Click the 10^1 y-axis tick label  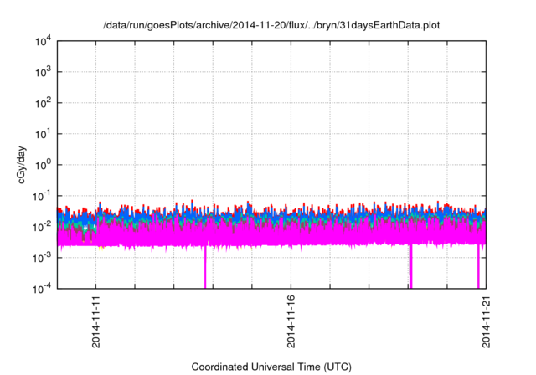click(44, 134)
